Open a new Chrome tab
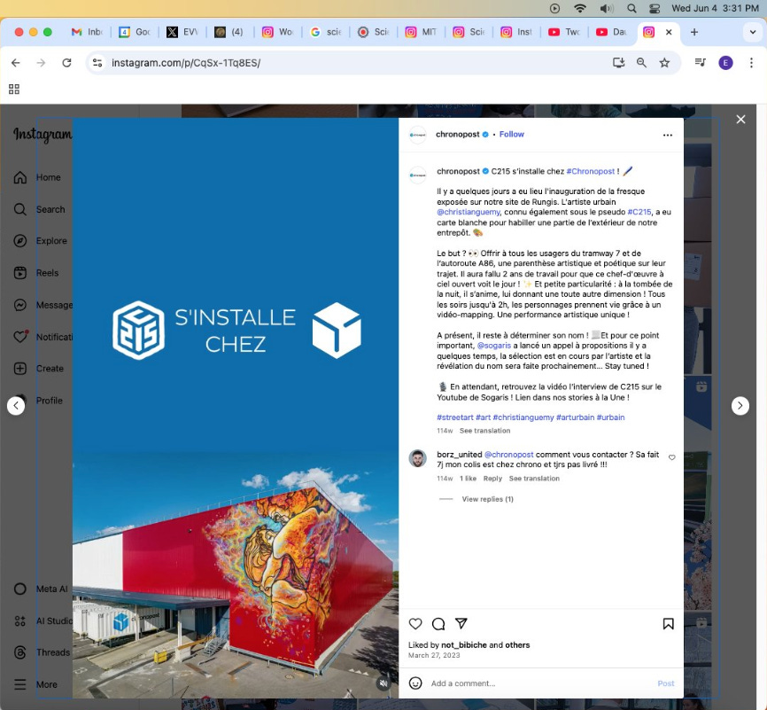This screenshot has height=710, width=767. click(694, 32)
